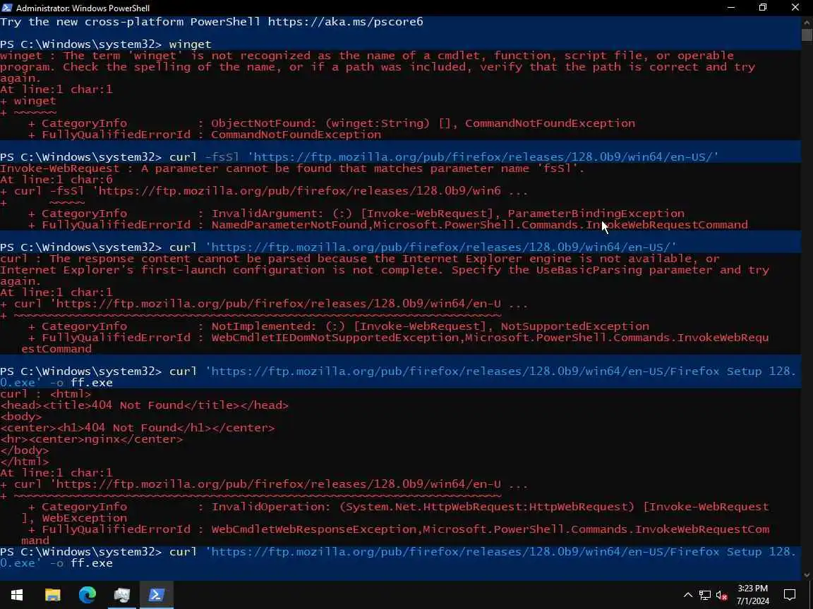The height and width of the screenshot is (609, 813).
Task: Click the '-fsSl' parameter in curl command
Action: [x=222, y=157]
